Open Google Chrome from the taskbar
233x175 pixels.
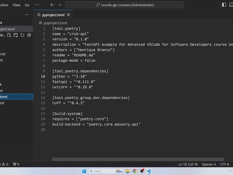click(135, 171)
